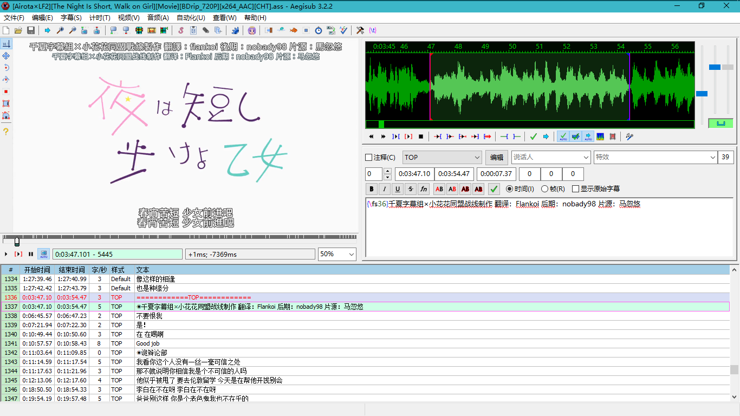Commit audio timing with green checkmark
The width and height of the screenshot is (740, 416).
(x=534, y=136)
